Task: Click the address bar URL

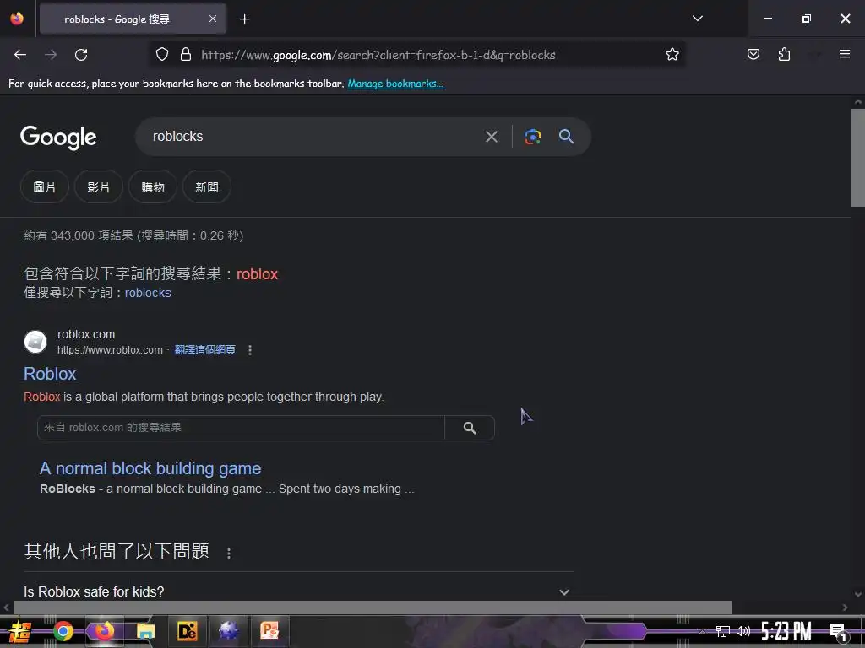Action: pos(378,55)
